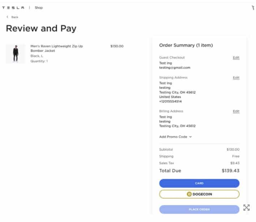Edit the Shipping Address
The width and height of the screenshot is (256, 222).
pyautogui.click(x=236, y=78)
